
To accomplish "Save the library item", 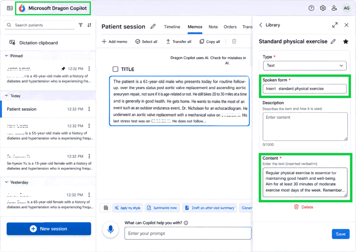I will click(x=341, y=234).
